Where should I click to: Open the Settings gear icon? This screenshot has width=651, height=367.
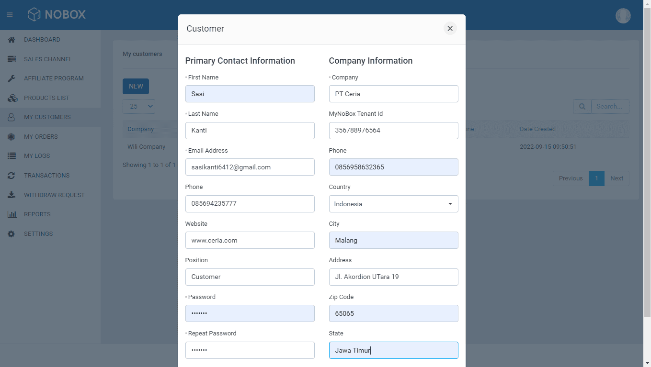click(x=11, y=234)
